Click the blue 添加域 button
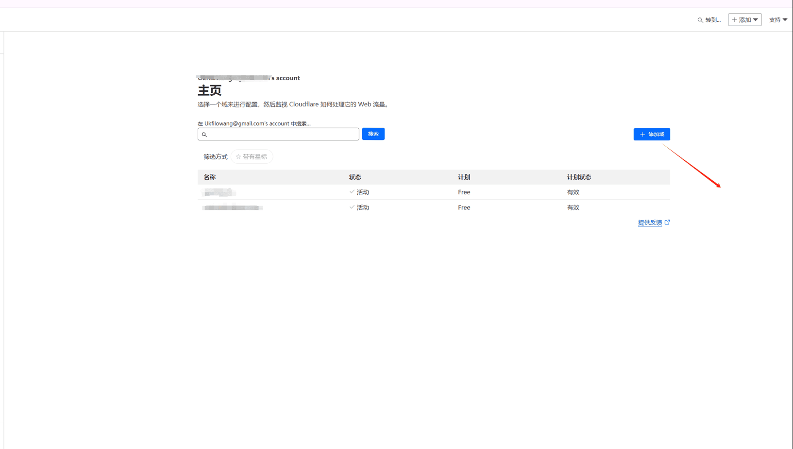This screenshot has height=449, width=793. point(652,134)
